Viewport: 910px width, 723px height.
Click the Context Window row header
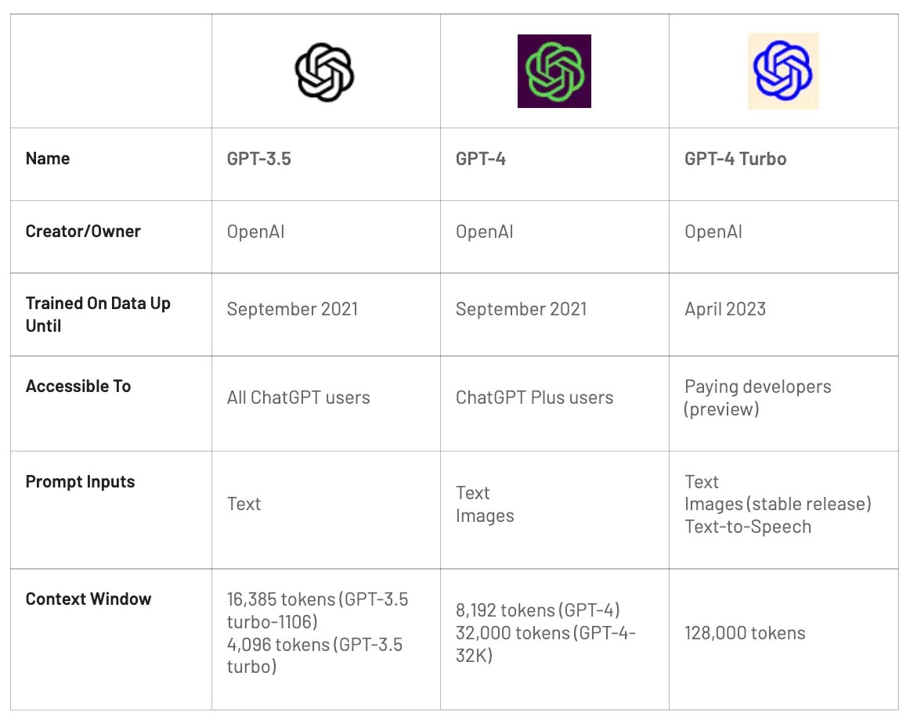(88, 599)
